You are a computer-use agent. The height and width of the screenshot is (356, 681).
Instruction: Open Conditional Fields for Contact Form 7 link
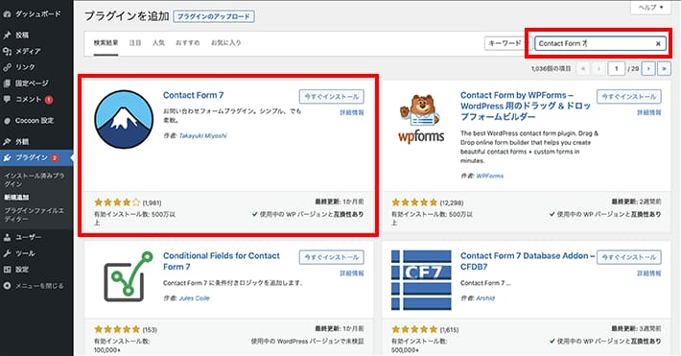221,261
